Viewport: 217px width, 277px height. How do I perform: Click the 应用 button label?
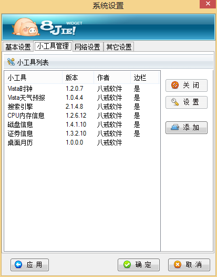click(x=34, y=264)
